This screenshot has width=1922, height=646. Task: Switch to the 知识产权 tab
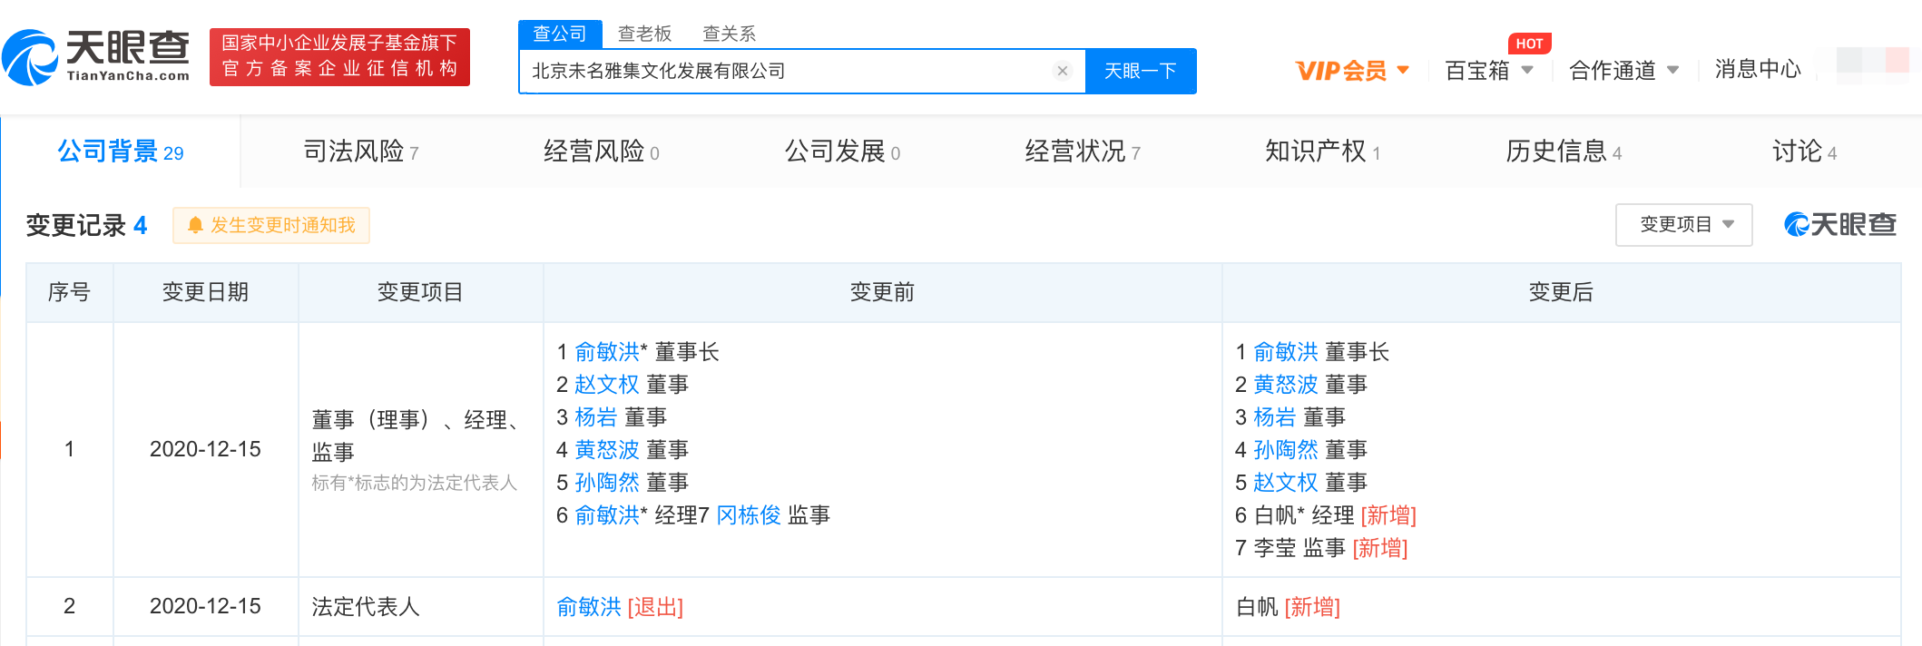pos(1322,152)
